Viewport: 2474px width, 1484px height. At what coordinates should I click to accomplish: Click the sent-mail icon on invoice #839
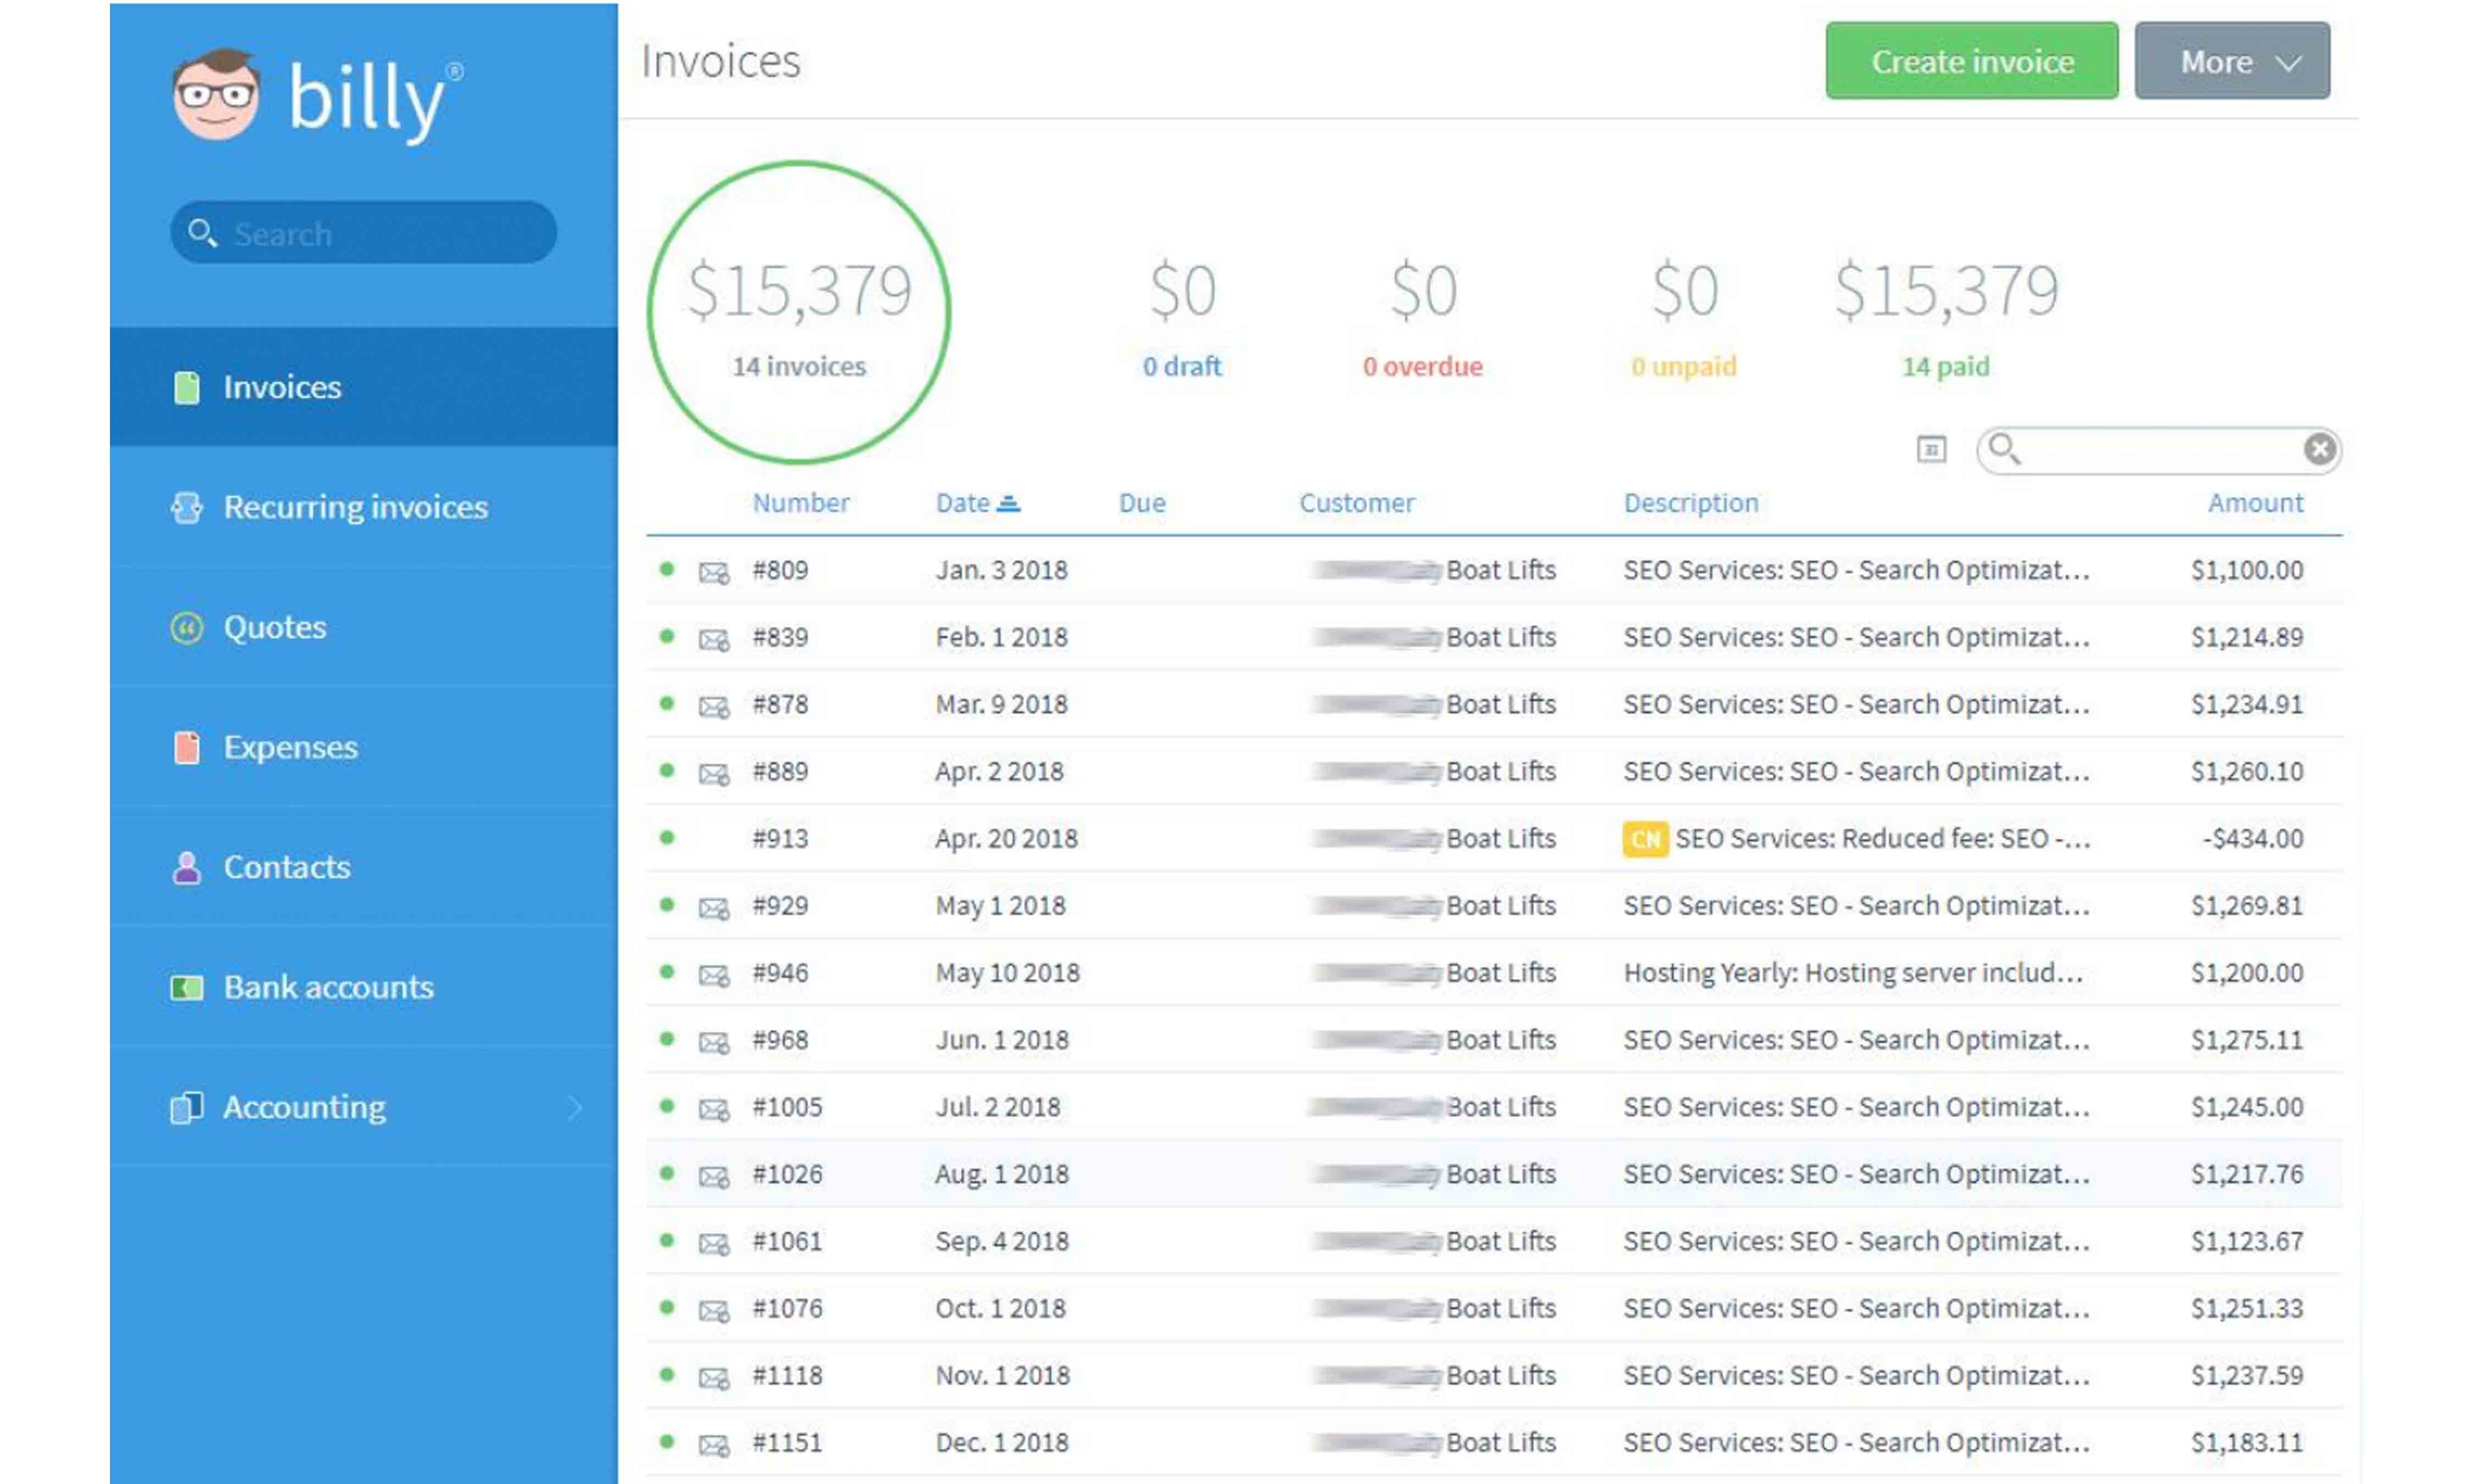[x=713, y=639]
